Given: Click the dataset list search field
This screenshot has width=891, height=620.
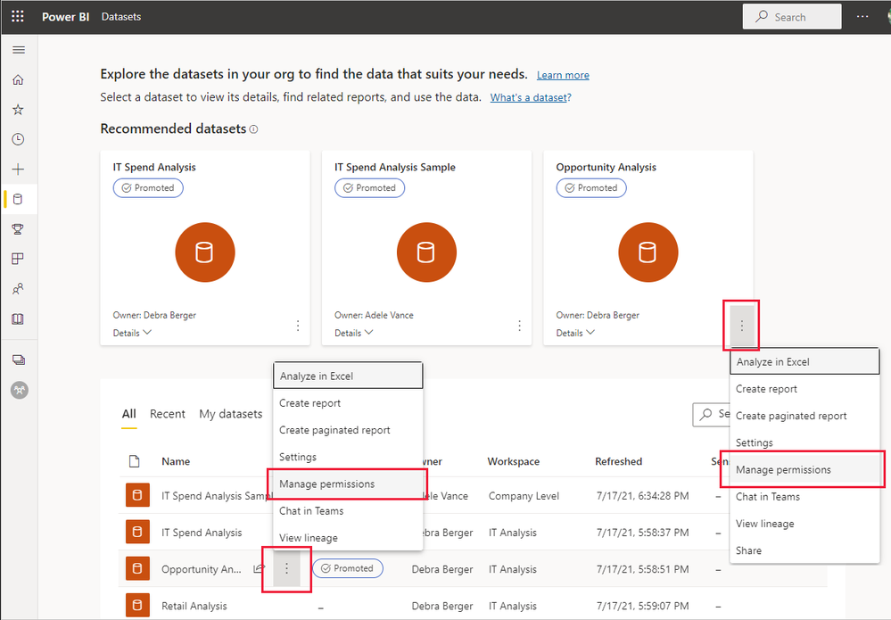Looking at the screenshot, I should [712, 414].
